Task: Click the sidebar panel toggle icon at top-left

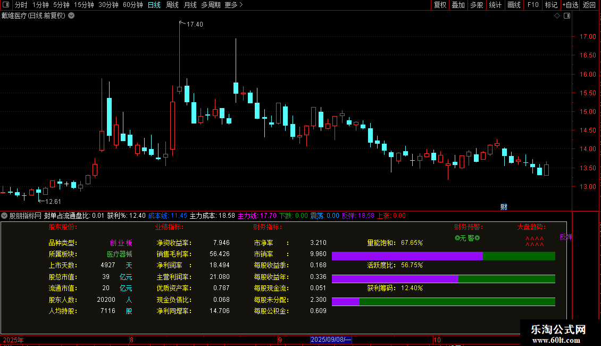Action: tap(6, 5)
